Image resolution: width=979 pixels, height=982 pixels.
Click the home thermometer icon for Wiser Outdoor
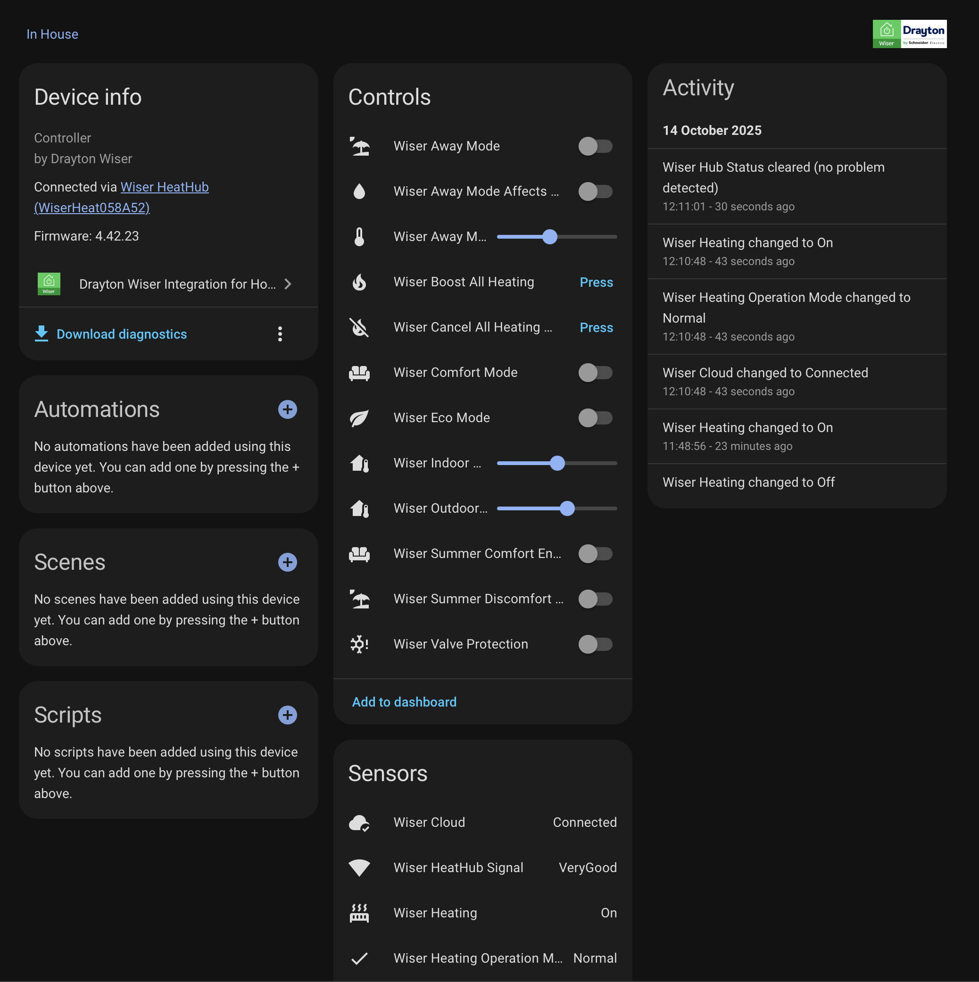point(359,508)
